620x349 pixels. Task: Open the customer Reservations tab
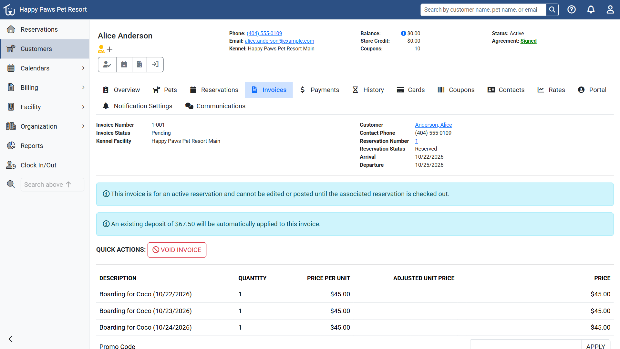point(214,90)
